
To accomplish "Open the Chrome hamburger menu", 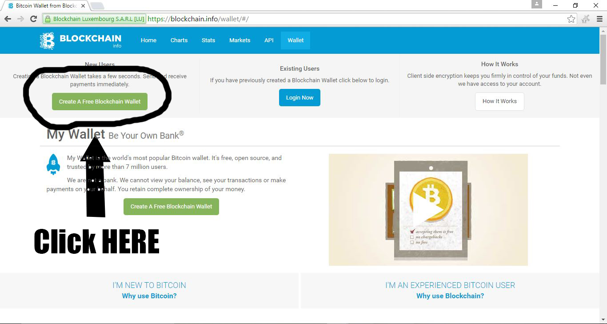I will click(599, 19).
